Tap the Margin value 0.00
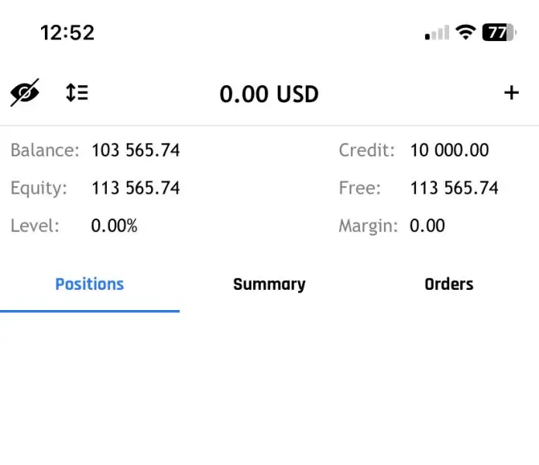 [427, 226]
